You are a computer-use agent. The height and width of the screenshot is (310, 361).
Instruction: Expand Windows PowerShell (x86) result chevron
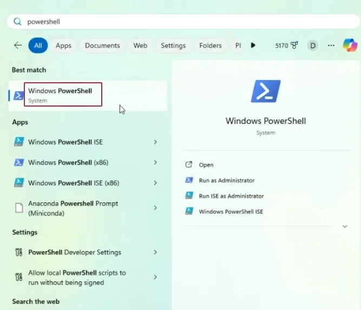click(155, 162)
